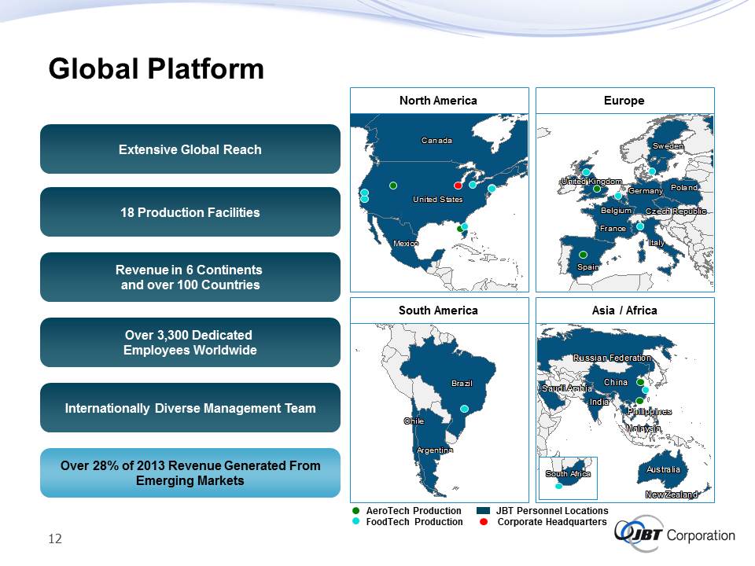
Task: Click the red Corporate Headquarters legend dot
Action: click(x=484, y=522)
